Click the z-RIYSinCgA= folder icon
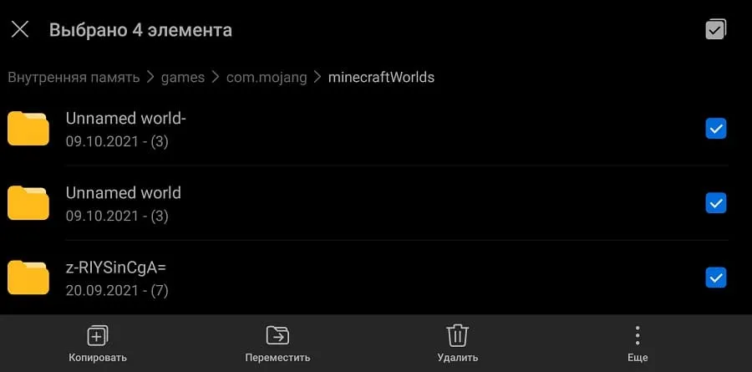This screenshot has height=372, width=752. (x=28, y=278)
